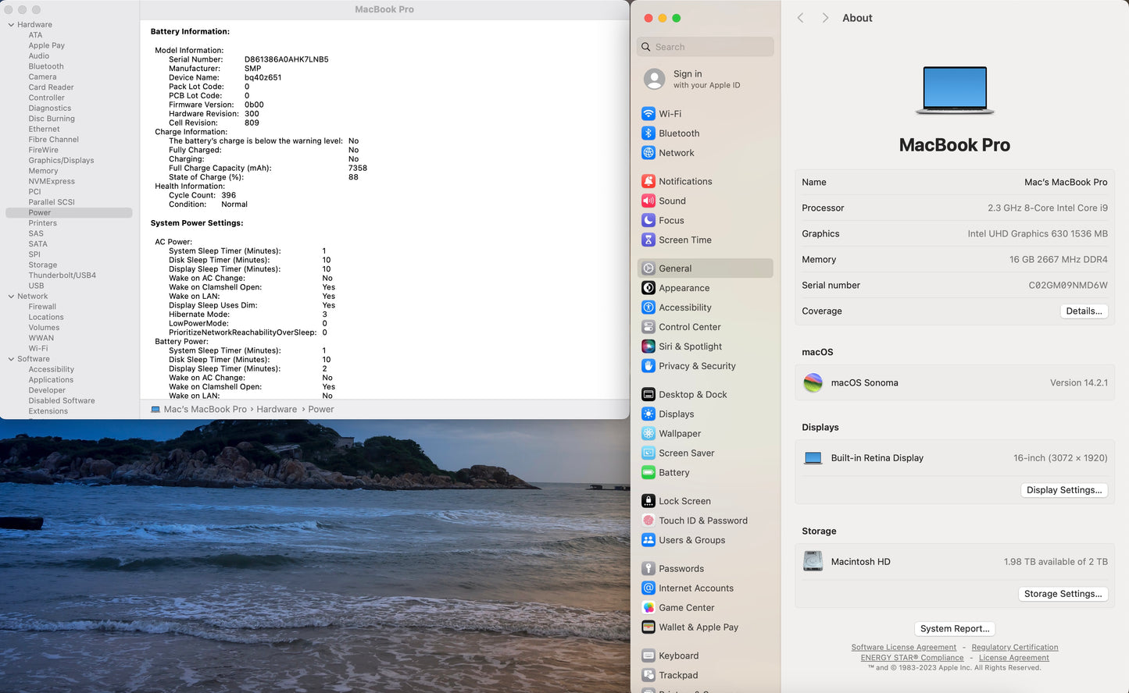The width and height of the screenshot is (1129, 693).
Task: Go forward using the right chevron
Action: coord(825,18)
